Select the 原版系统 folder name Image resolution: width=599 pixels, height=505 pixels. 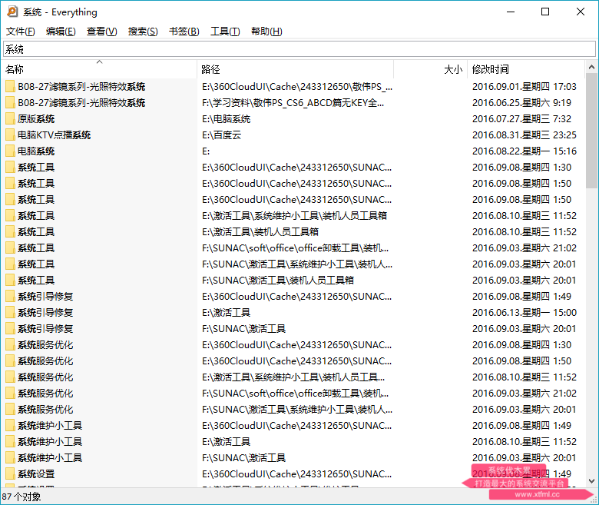click(x=36, y=119)
